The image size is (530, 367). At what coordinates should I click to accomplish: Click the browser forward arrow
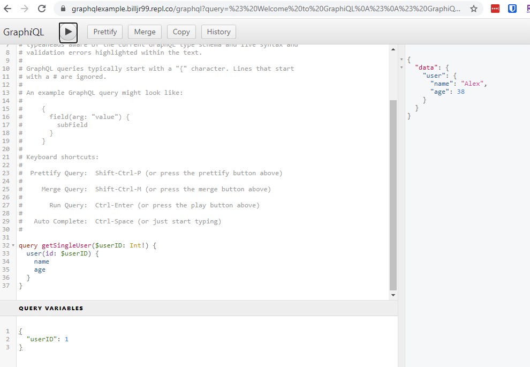[25, 9]
